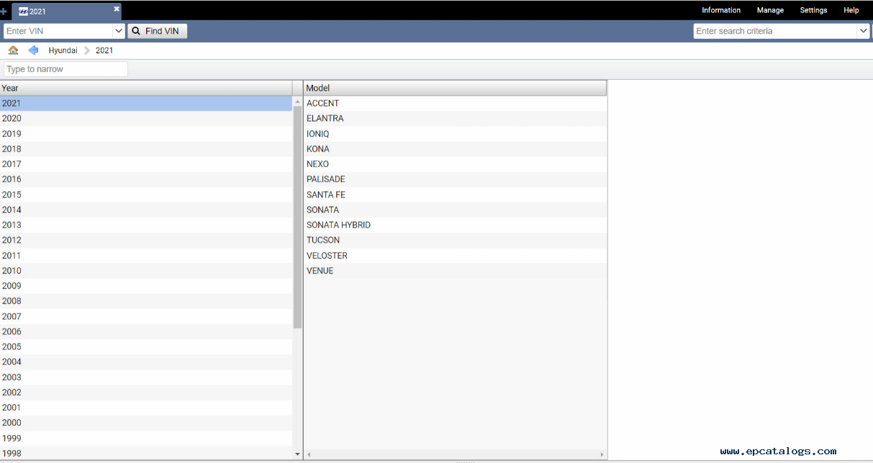Image resolution: width=873 pixels, height=463 pixels.
Task: Choose the KONA model
Action: (x=455, y=149)
